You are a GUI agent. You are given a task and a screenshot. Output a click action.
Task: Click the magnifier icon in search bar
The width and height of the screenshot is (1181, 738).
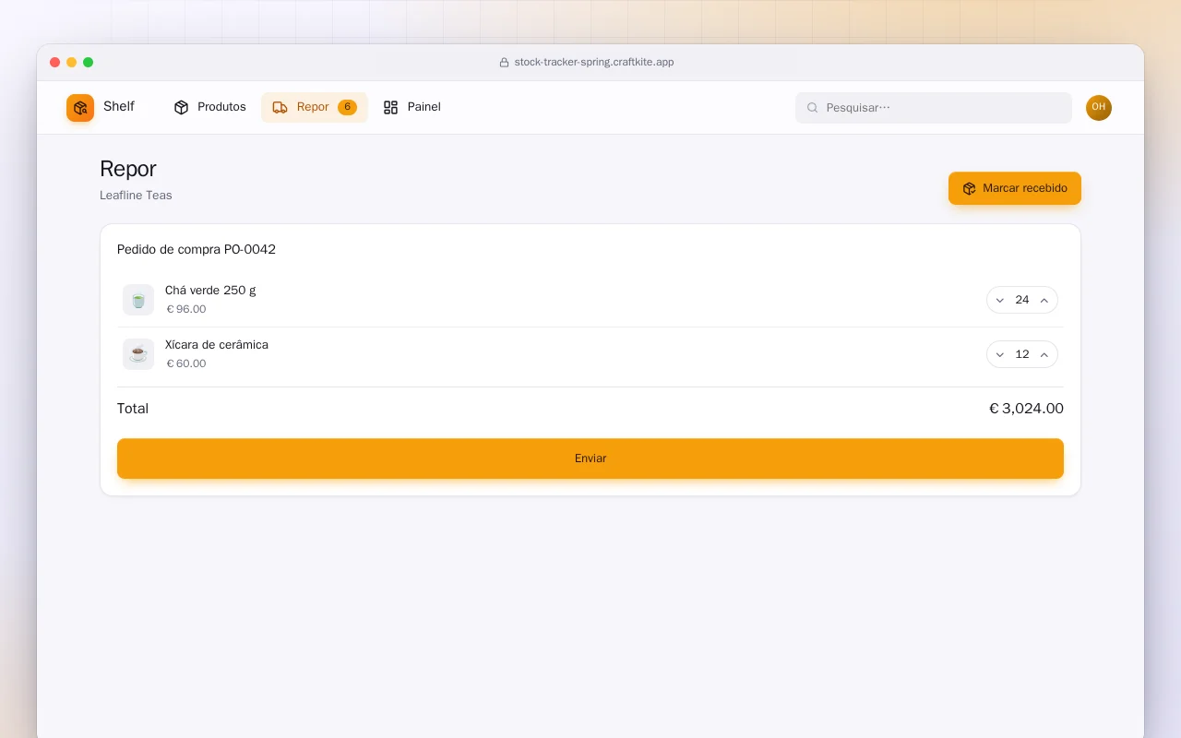coord(813,108)
